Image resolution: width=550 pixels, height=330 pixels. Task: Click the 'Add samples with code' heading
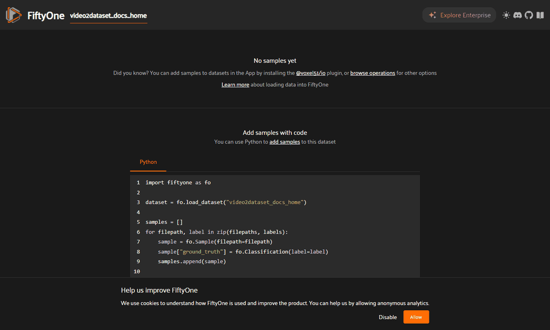point(275,133)
